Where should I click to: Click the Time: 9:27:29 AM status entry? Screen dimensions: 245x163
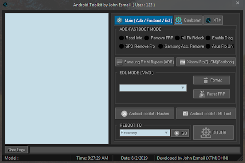pyautogui.click(x=92, y=158)
